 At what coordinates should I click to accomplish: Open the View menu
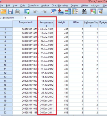tap(15, 6)
